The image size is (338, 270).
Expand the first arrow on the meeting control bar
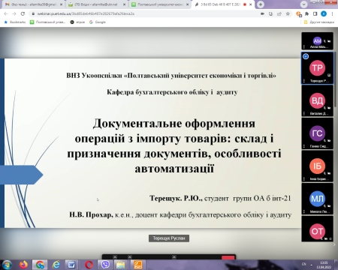tap(115, 257)
